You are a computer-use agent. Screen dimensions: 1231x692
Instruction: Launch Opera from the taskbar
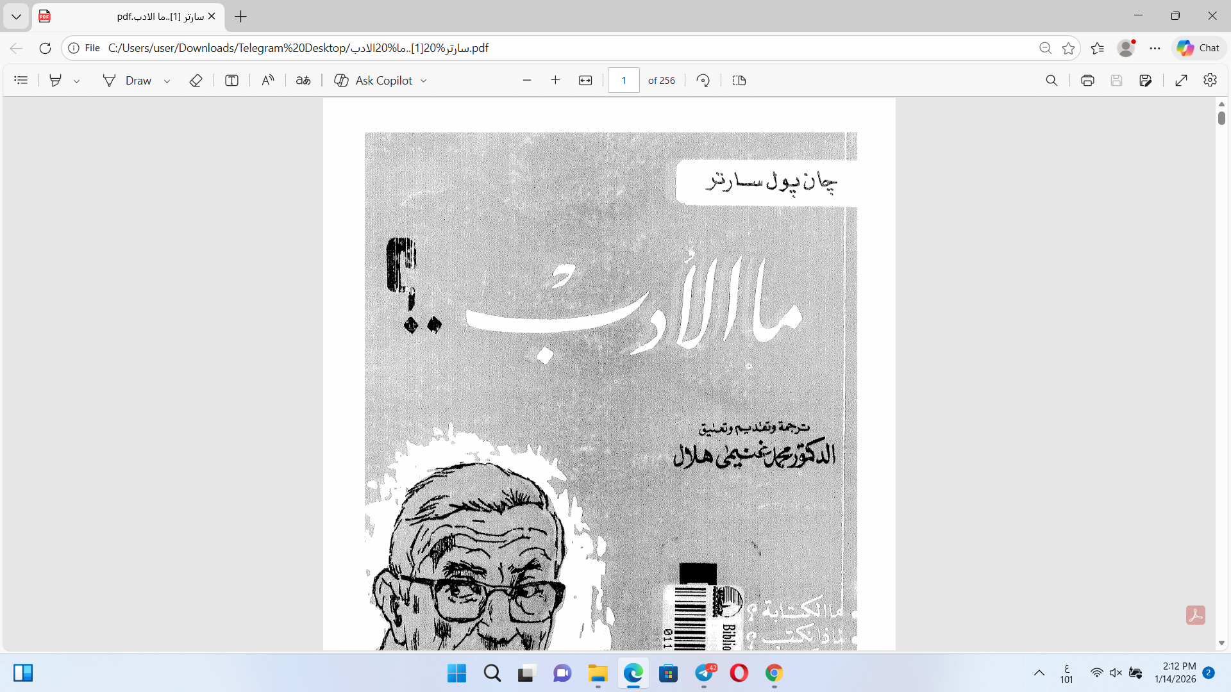(739, 673)
